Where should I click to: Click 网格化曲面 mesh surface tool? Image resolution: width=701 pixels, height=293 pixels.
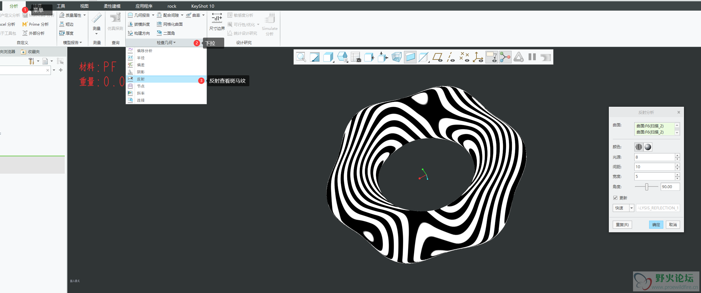pos(170,24)
